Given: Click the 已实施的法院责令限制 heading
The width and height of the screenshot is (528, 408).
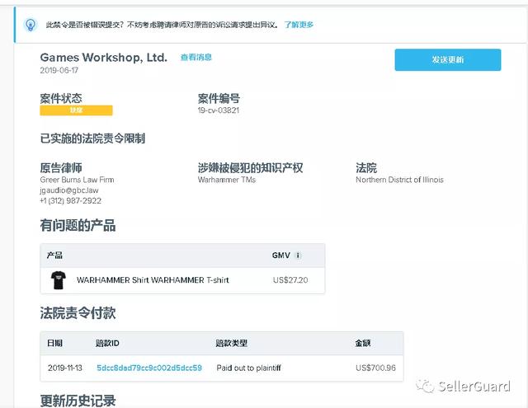Looking at the screenshot, I should pyautogui.click(x=92, y=138).
